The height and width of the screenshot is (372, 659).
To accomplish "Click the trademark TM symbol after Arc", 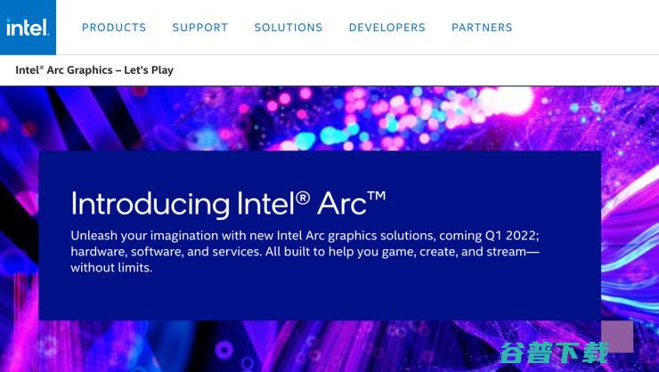I will (376, 196).
